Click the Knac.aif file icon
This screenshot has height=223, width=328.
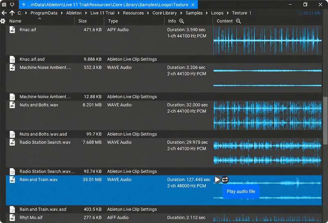(x=12, y=30)
